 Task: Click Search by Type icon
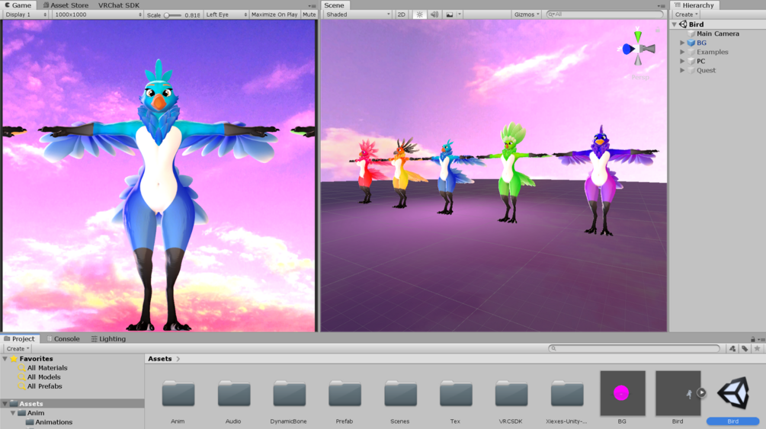pyautogui.click(x=732, y=348)
